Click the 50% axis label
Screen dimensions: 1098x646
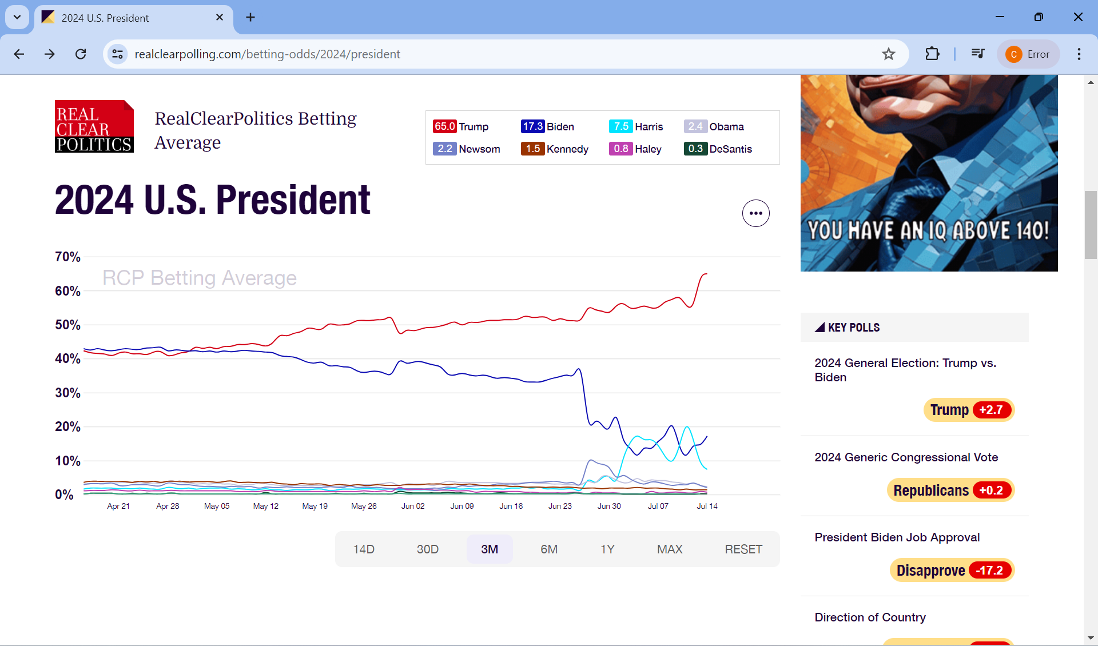pos(67,325)
